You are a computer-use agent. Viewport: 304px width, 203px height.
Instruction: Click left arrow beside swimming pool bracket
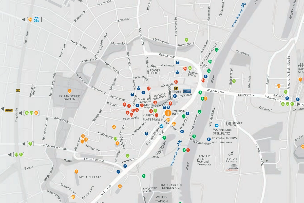point(24,19)
